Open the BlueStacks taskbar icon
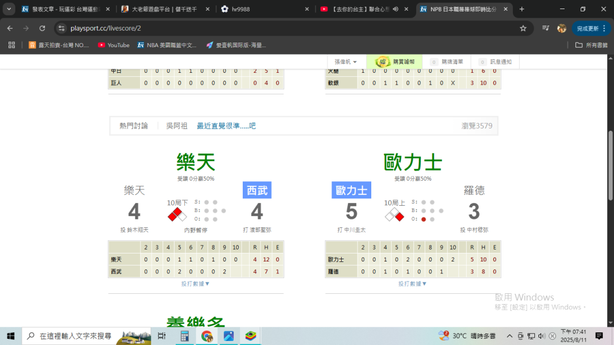 tap(251, 336)
